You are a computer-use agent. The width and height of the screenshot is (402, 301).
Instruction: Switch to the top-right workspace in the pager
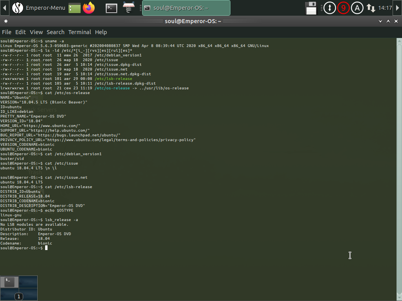[x=28, y=282]
